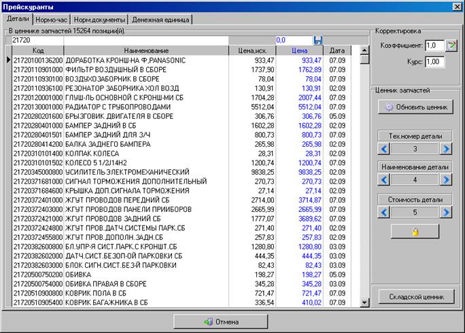The width and height of the screenshot is (465, 333).
Task: Sort by the Наименование column header
Action: pyautogui.click(x=146, y=50)
